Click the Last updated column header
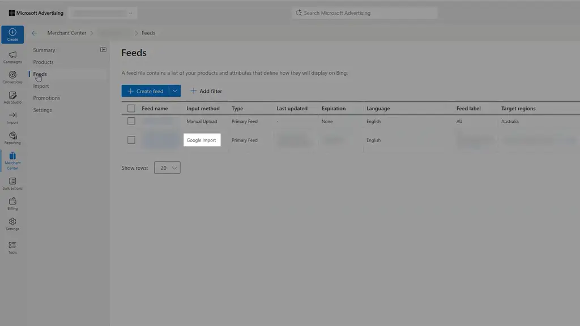The width and height of the screenshot is (580, 326). pyautogui.click(x=292, y=108)
